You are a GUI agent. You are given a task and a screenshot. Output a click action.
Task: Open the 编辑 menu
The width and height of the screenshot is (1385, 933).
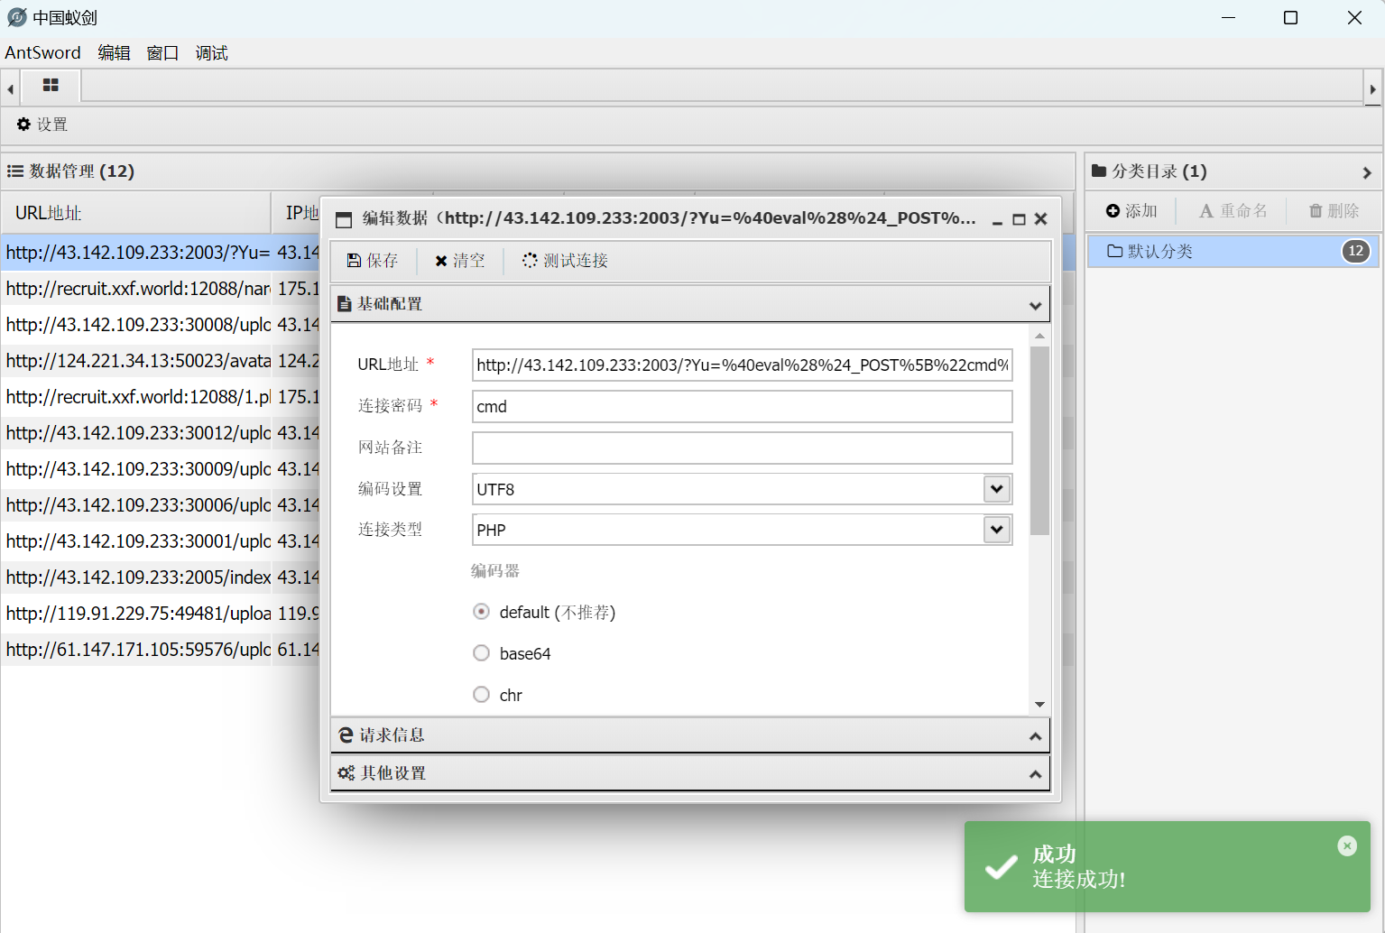click(114, 53)
